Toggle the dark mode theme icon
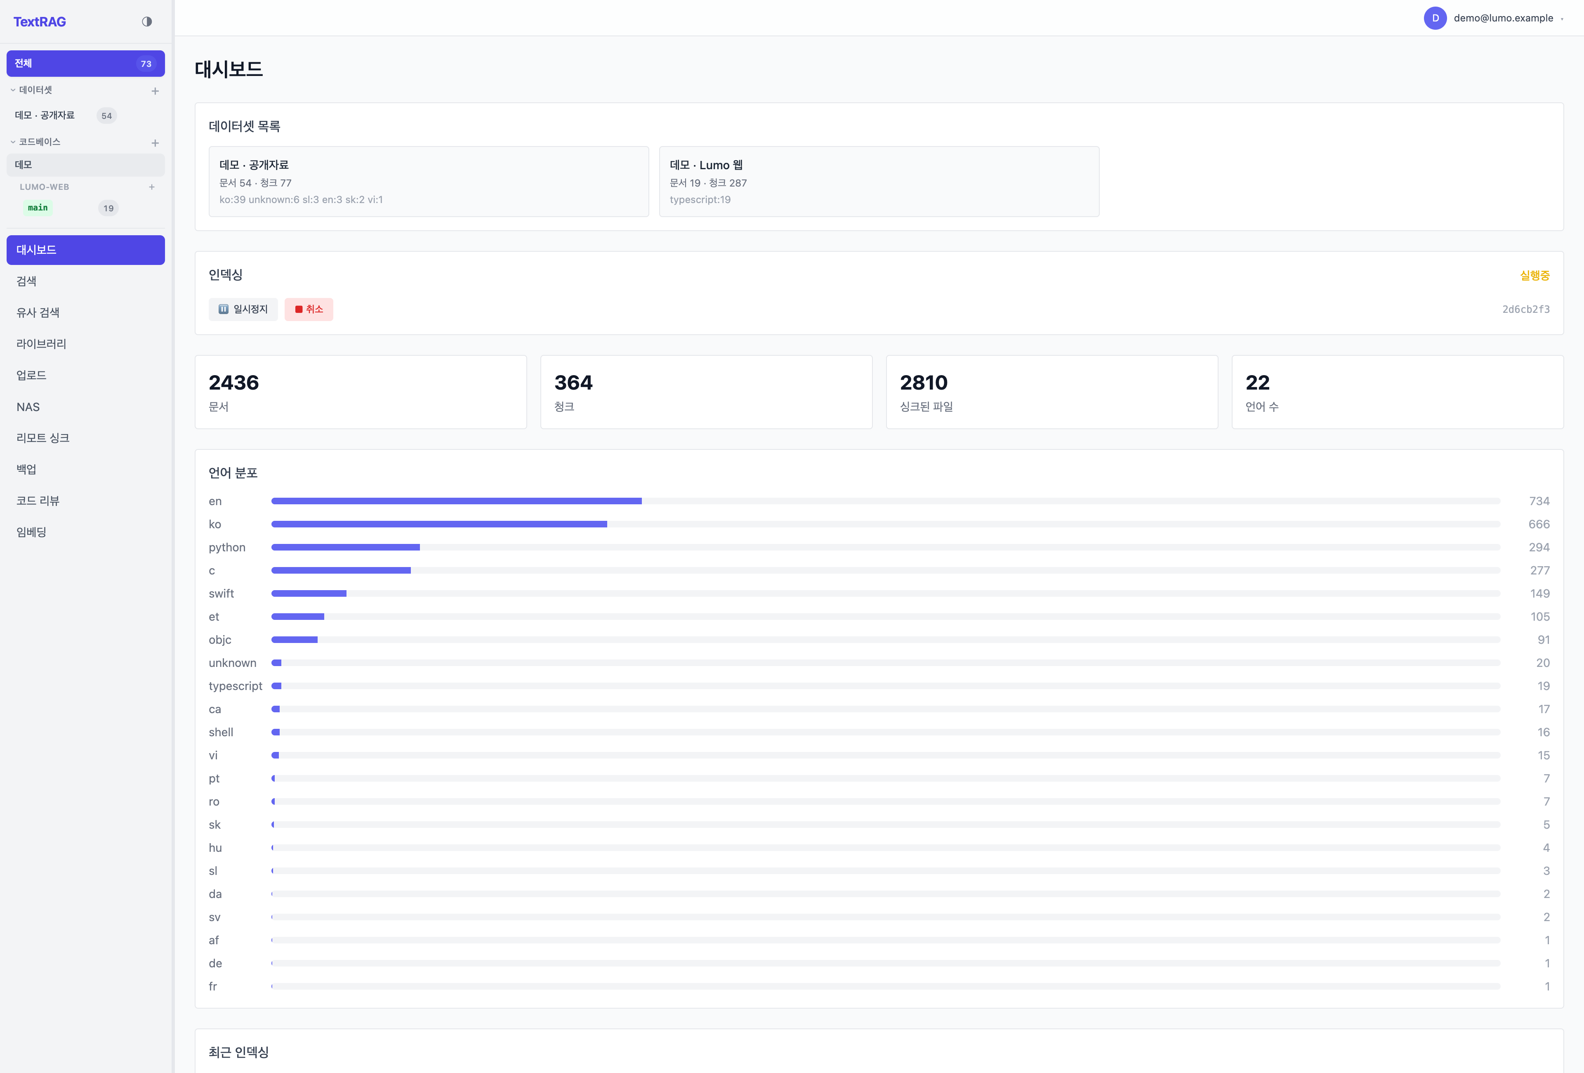This screenshot has width=1584, height=1073. 146,22
